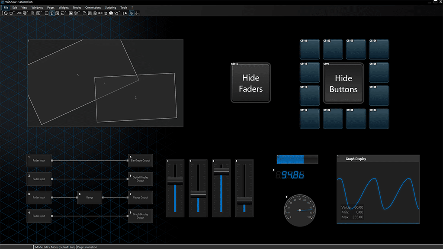443x249 pixels.
Task: Expand the Scripting menu
Action: [110, 7]
